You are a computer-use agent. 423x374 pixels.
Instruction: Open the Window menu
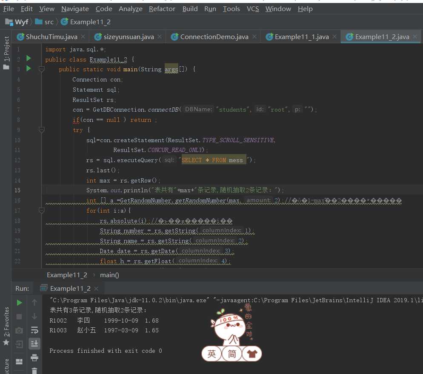[x=278, y=9]
